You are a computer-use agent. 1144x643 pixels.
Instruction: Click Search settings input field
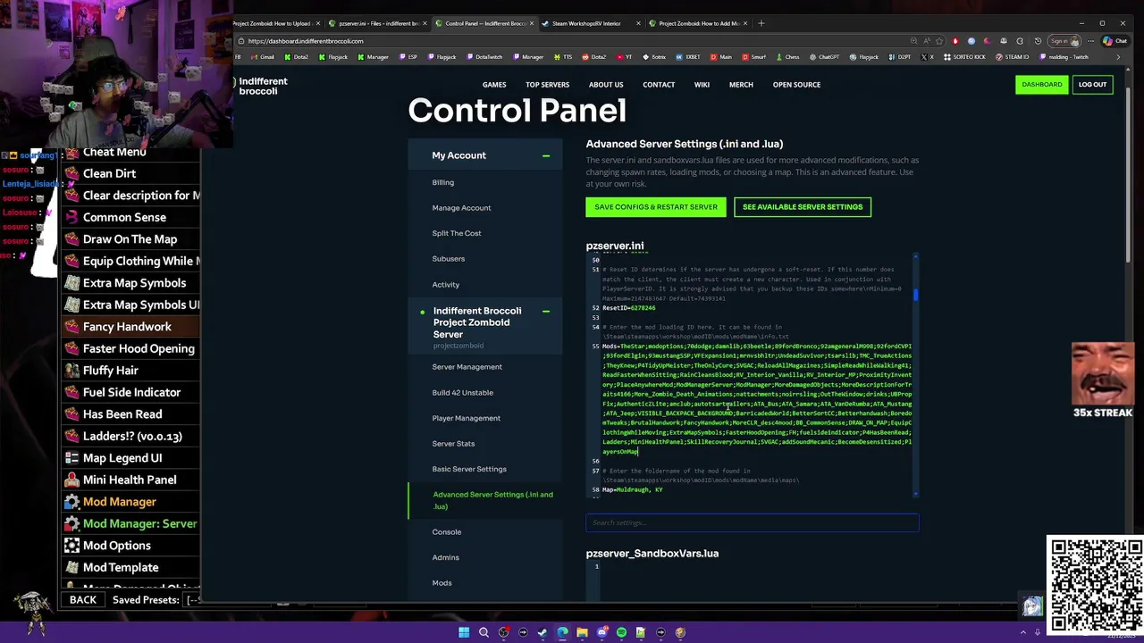[x=752, y=523]
